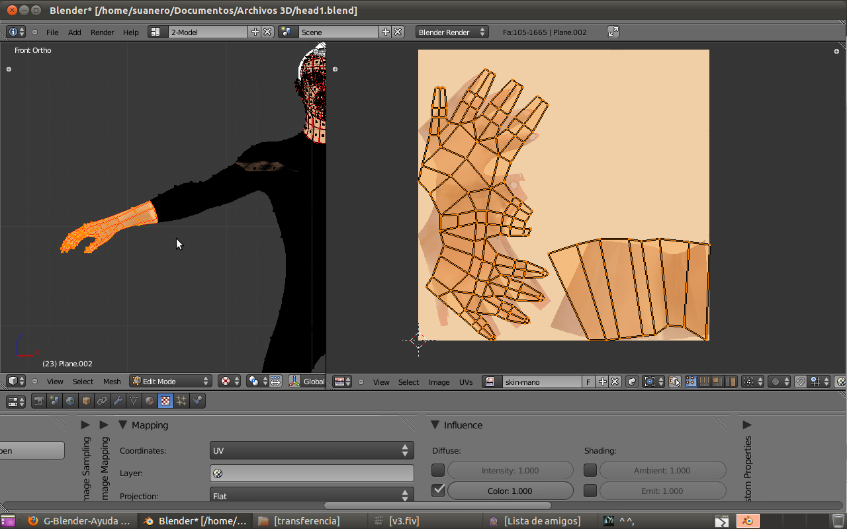
Task: Collapse the Mapping panel
Action: 122,425
